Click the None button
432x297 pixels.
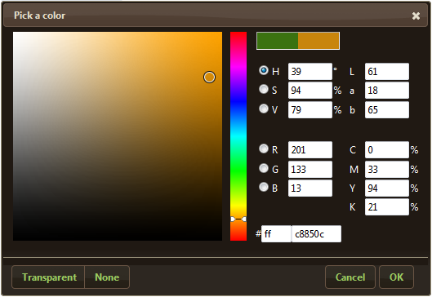[x=107, y=277]
